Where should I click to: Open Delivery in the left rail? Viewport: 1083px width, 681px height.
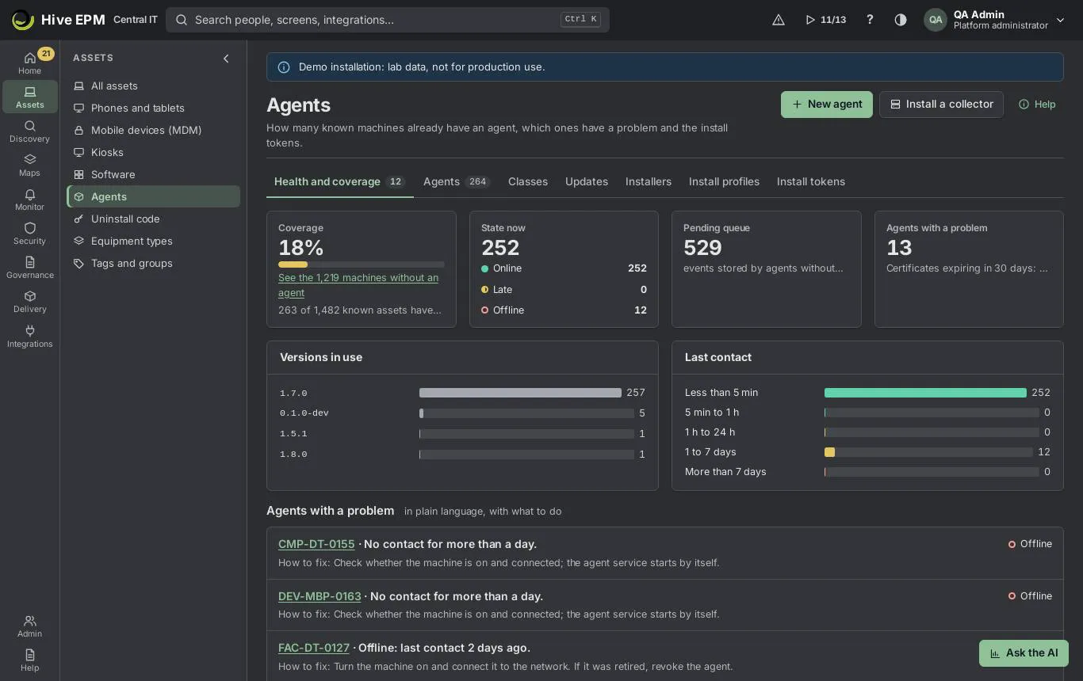[x=29, y=301]
